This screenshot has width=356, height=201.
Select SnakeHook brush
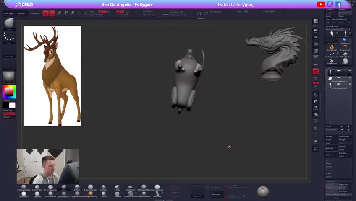click(x=131, y=188)
